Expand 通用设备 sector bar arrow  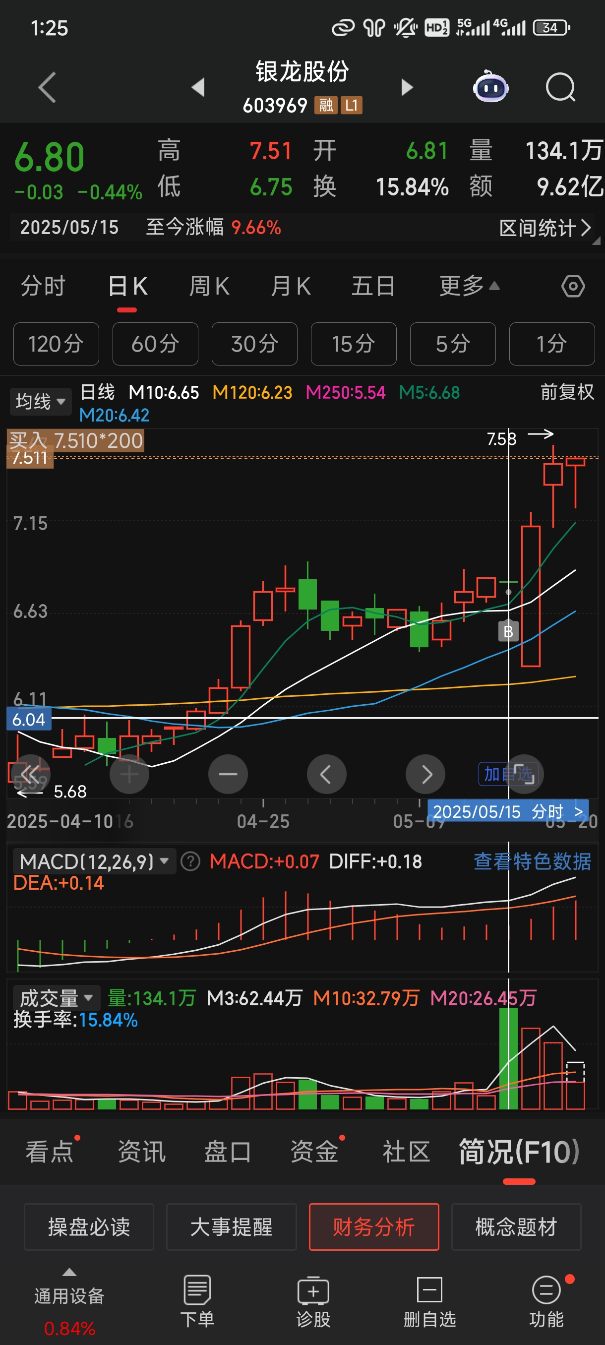69,1273
